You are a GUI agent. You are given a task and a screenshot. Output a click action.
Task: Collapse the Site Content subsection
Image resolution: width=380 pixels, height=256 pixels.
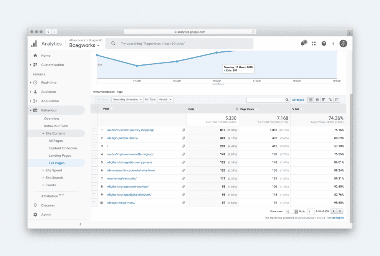(43, 133)
